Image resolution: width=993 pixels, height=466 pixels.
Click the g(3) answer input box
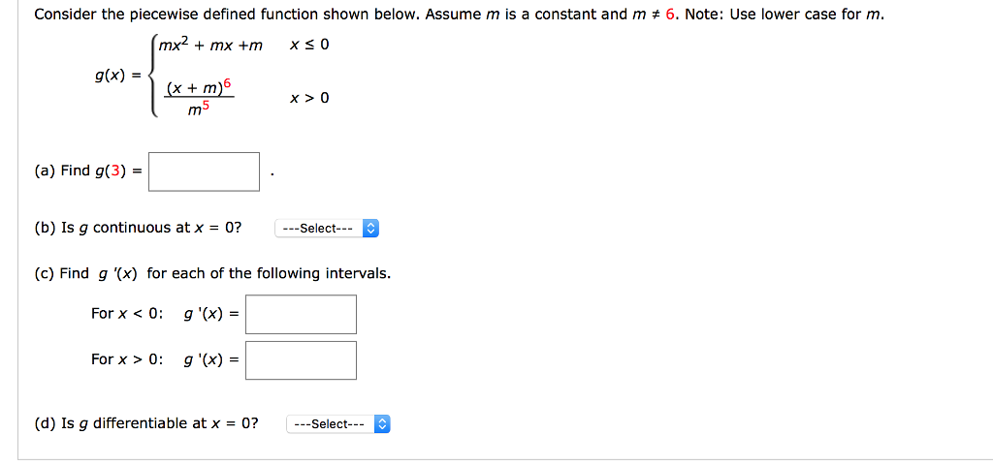(x=204, y=171)
